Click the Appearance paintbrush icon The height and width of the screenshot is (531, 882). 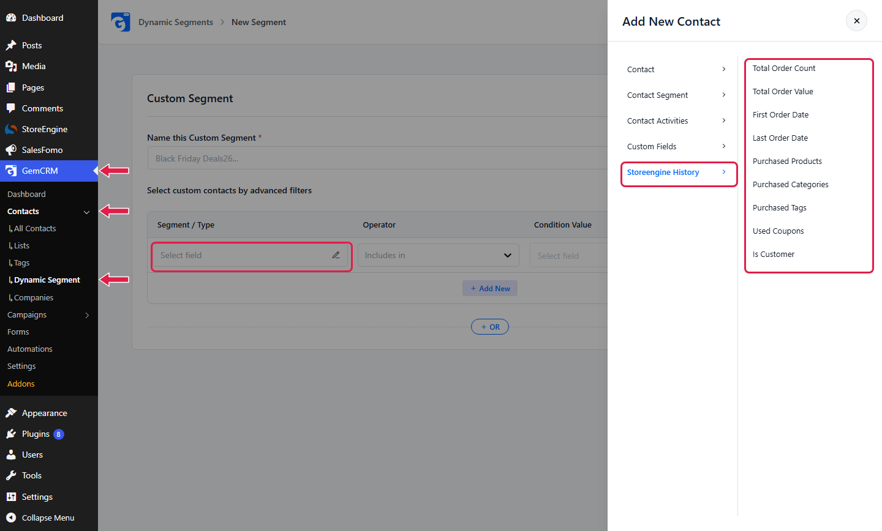tap(10, 413)
